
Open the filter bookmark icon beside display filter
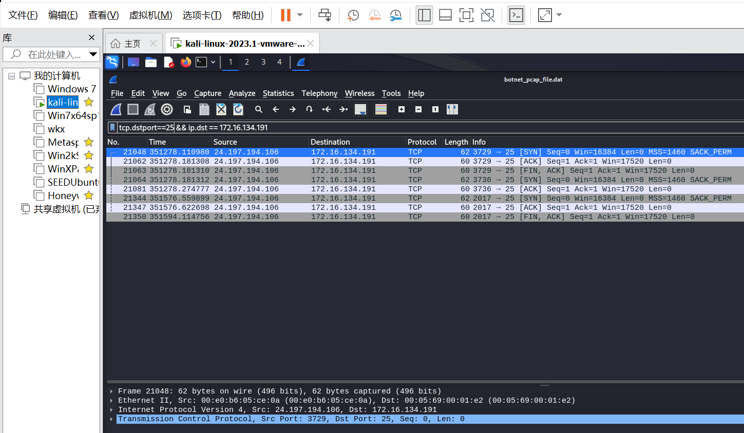[x=112, y=127]
